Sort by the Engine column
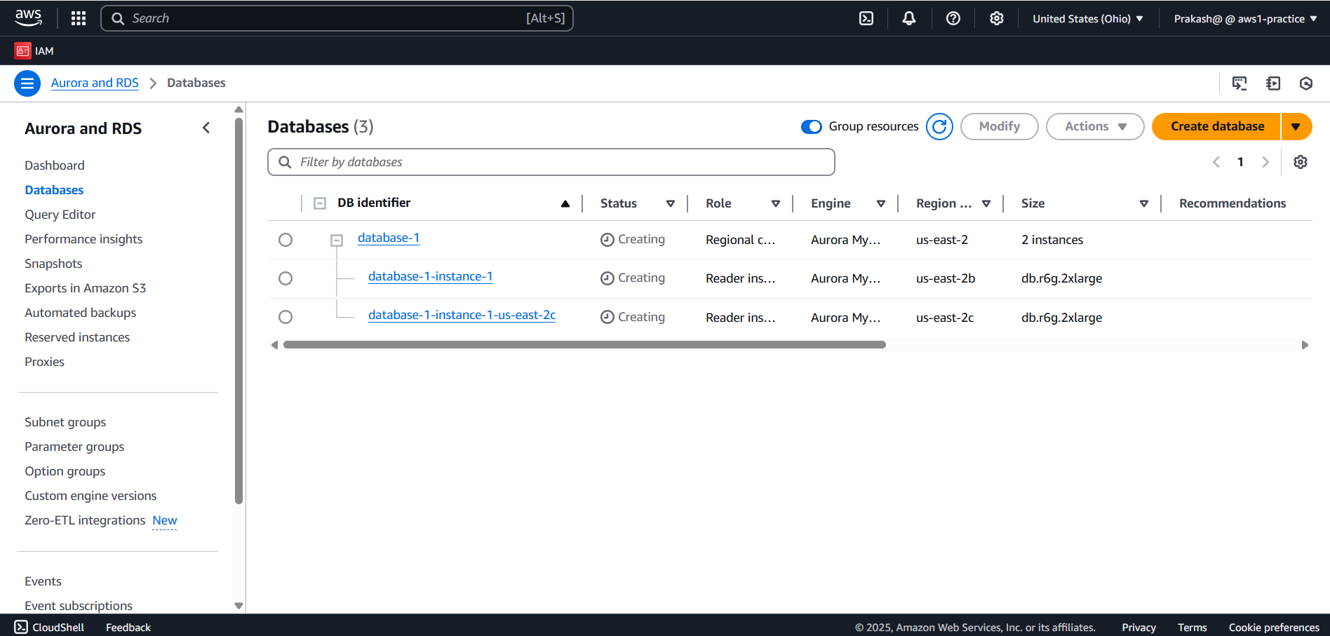Viewport: 1330px width, 636px height. tap(881, 203)
